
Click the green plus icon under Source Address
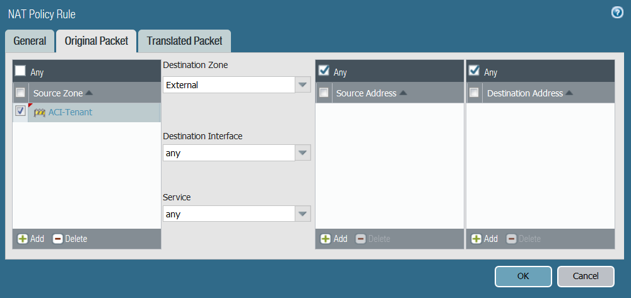[326, 239]
